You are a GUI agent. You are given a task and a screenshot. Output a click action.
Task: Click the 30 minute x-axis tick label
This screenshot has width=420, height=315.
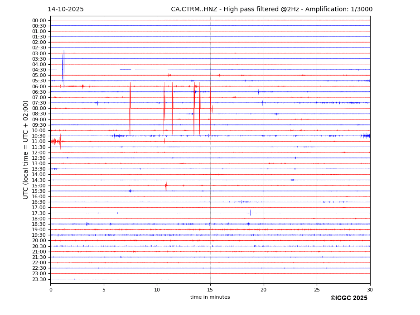370,290
